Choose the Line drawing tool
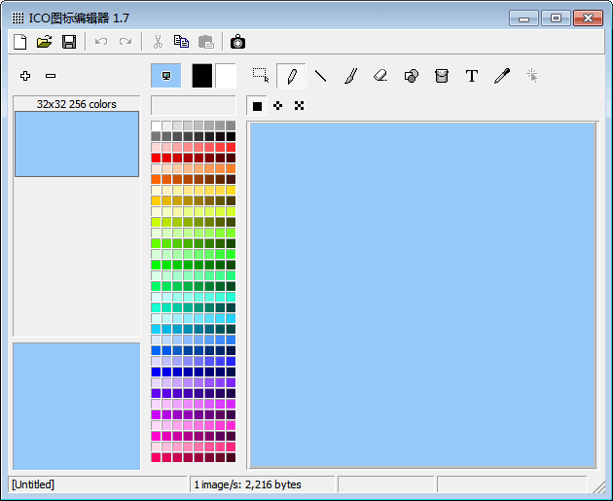Viewport: 613px width, 501px height. [320, 76]
